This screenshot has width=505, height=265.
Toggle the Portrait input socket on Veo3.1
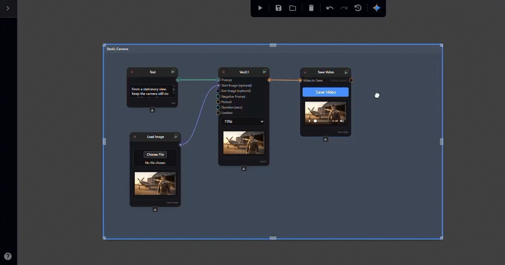pos(219,102)
